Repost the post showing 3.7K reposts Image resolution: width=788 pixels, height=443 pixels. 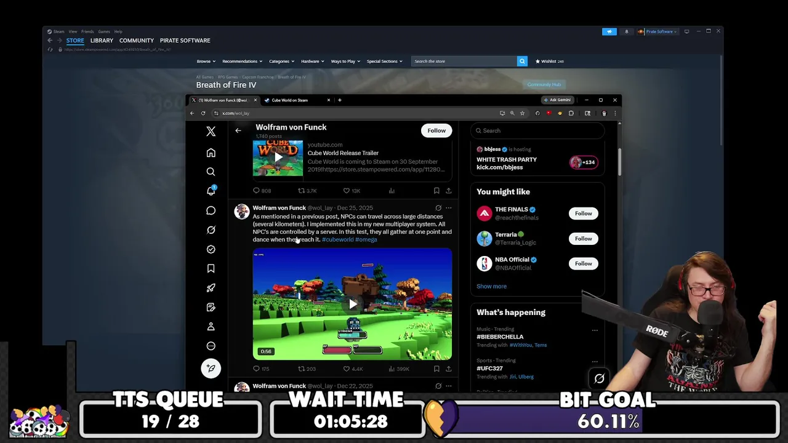pos(307,191)
